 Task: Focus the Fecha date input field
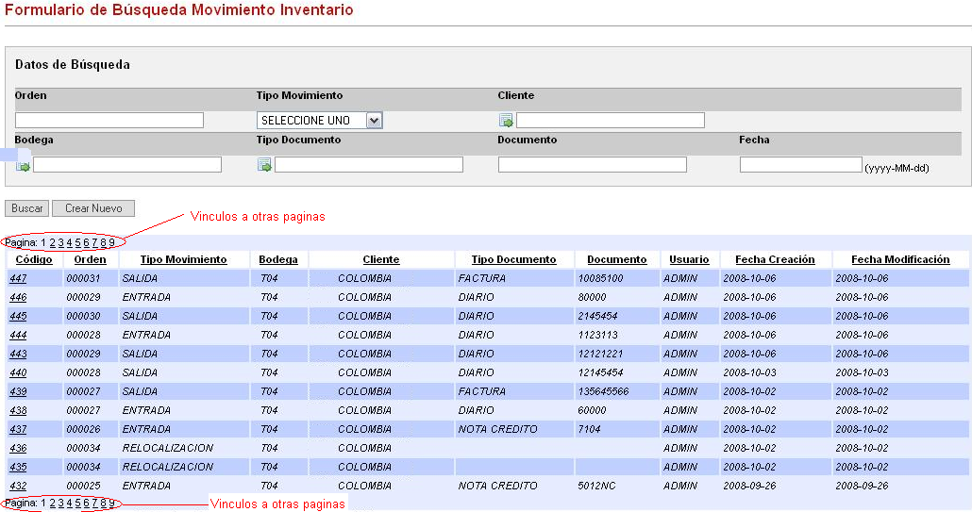pyautogui.click(x=800, y=165)
